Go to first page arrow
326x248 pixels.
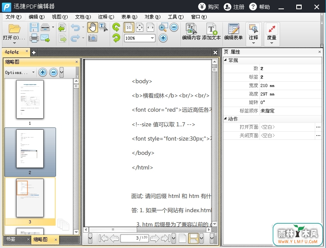104,238
